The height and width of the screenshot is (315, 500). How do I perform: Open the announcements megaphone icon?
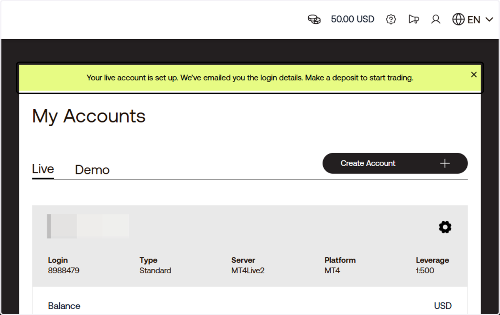point(413,19)
